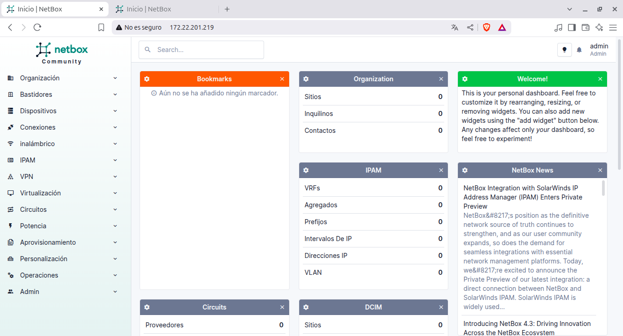Image resolution: width=623 pixels, height=336 pixels.
Task: Click the Virtualización monitor icon
Action: tap(10, 193)
